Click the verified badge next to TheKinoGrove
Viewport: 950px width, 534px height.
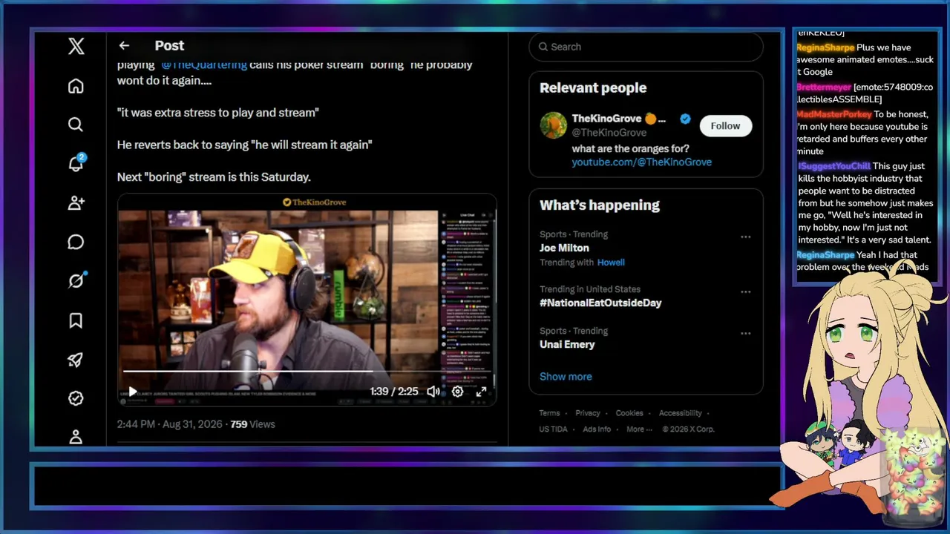point(686,119)
